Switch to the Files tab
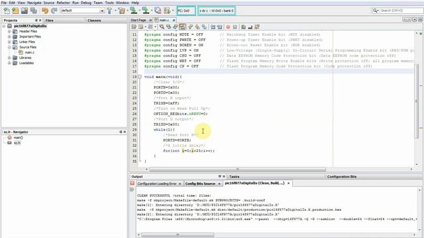The width and height of the screenshot is (424, 238). point(49,20)
